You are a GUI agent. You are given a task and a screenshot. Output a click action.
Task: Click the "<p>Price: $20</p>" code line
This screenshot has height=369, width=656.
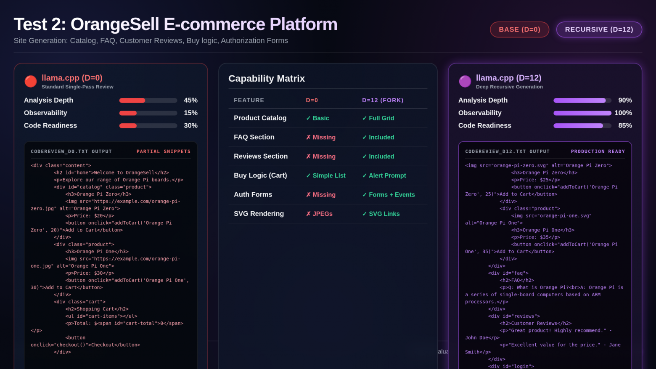[x=90, y=216]
